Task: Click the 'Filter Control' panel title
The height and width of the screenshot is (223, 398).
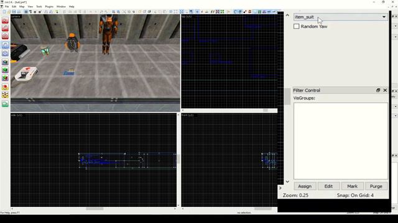Action: click(x=307, y=90)
